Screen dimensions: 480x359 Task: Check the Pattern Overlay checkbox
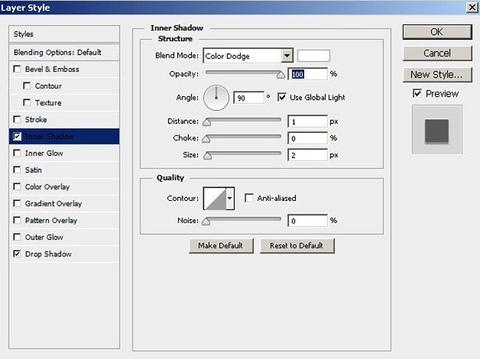click(x=17, y=220)
